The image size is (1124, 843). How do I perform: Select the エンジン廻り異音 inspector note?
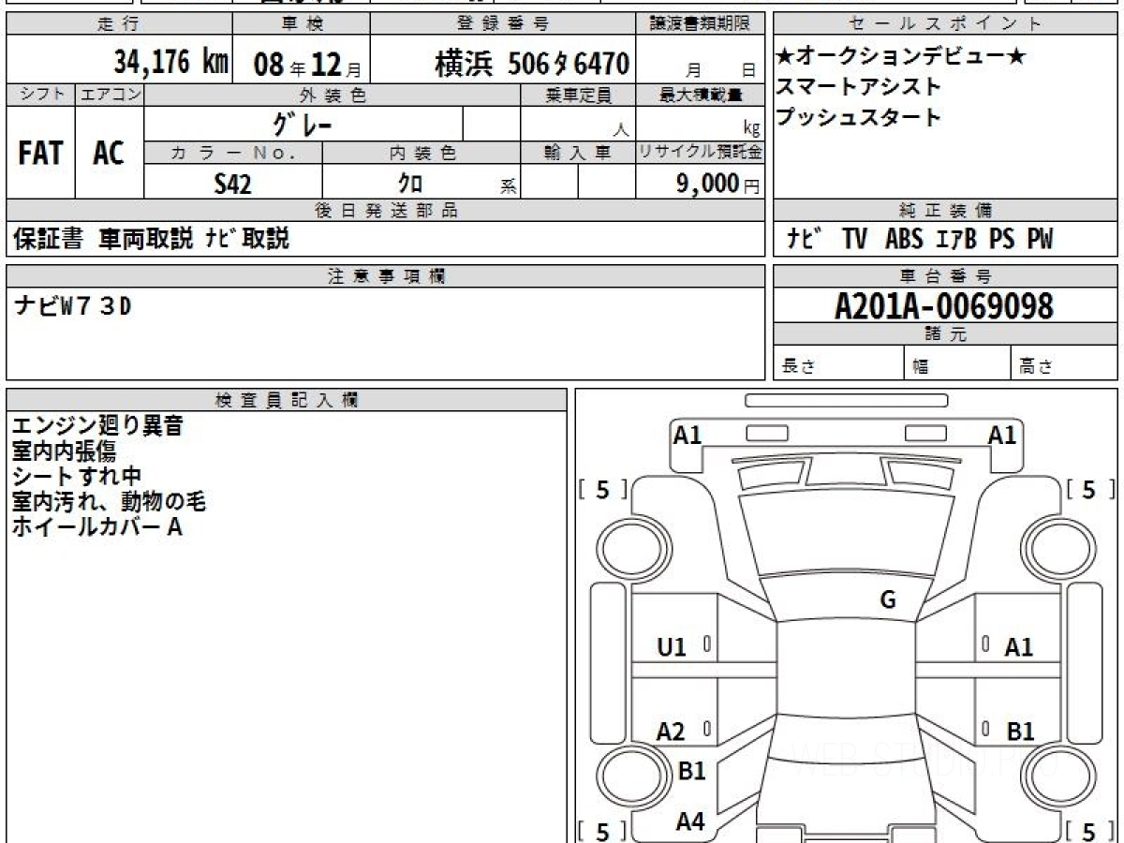tap(97, 426)
